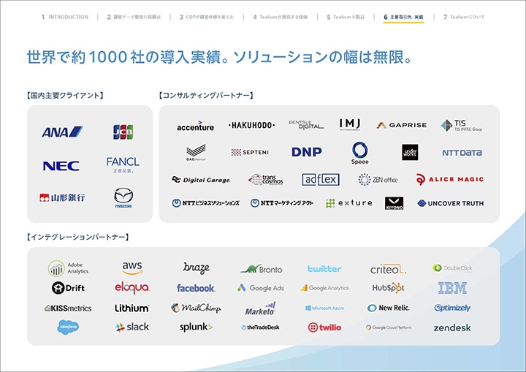Click the GAPRISE logo
This screenshot has width=526, height=372.
click(x=402, y=125)
